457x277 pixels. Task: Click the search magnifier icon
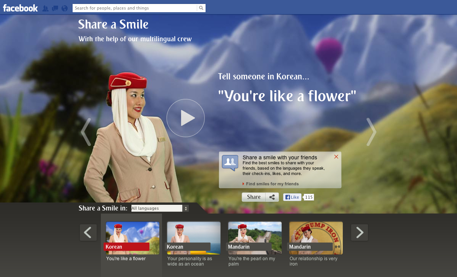click(x=201, y=8)
